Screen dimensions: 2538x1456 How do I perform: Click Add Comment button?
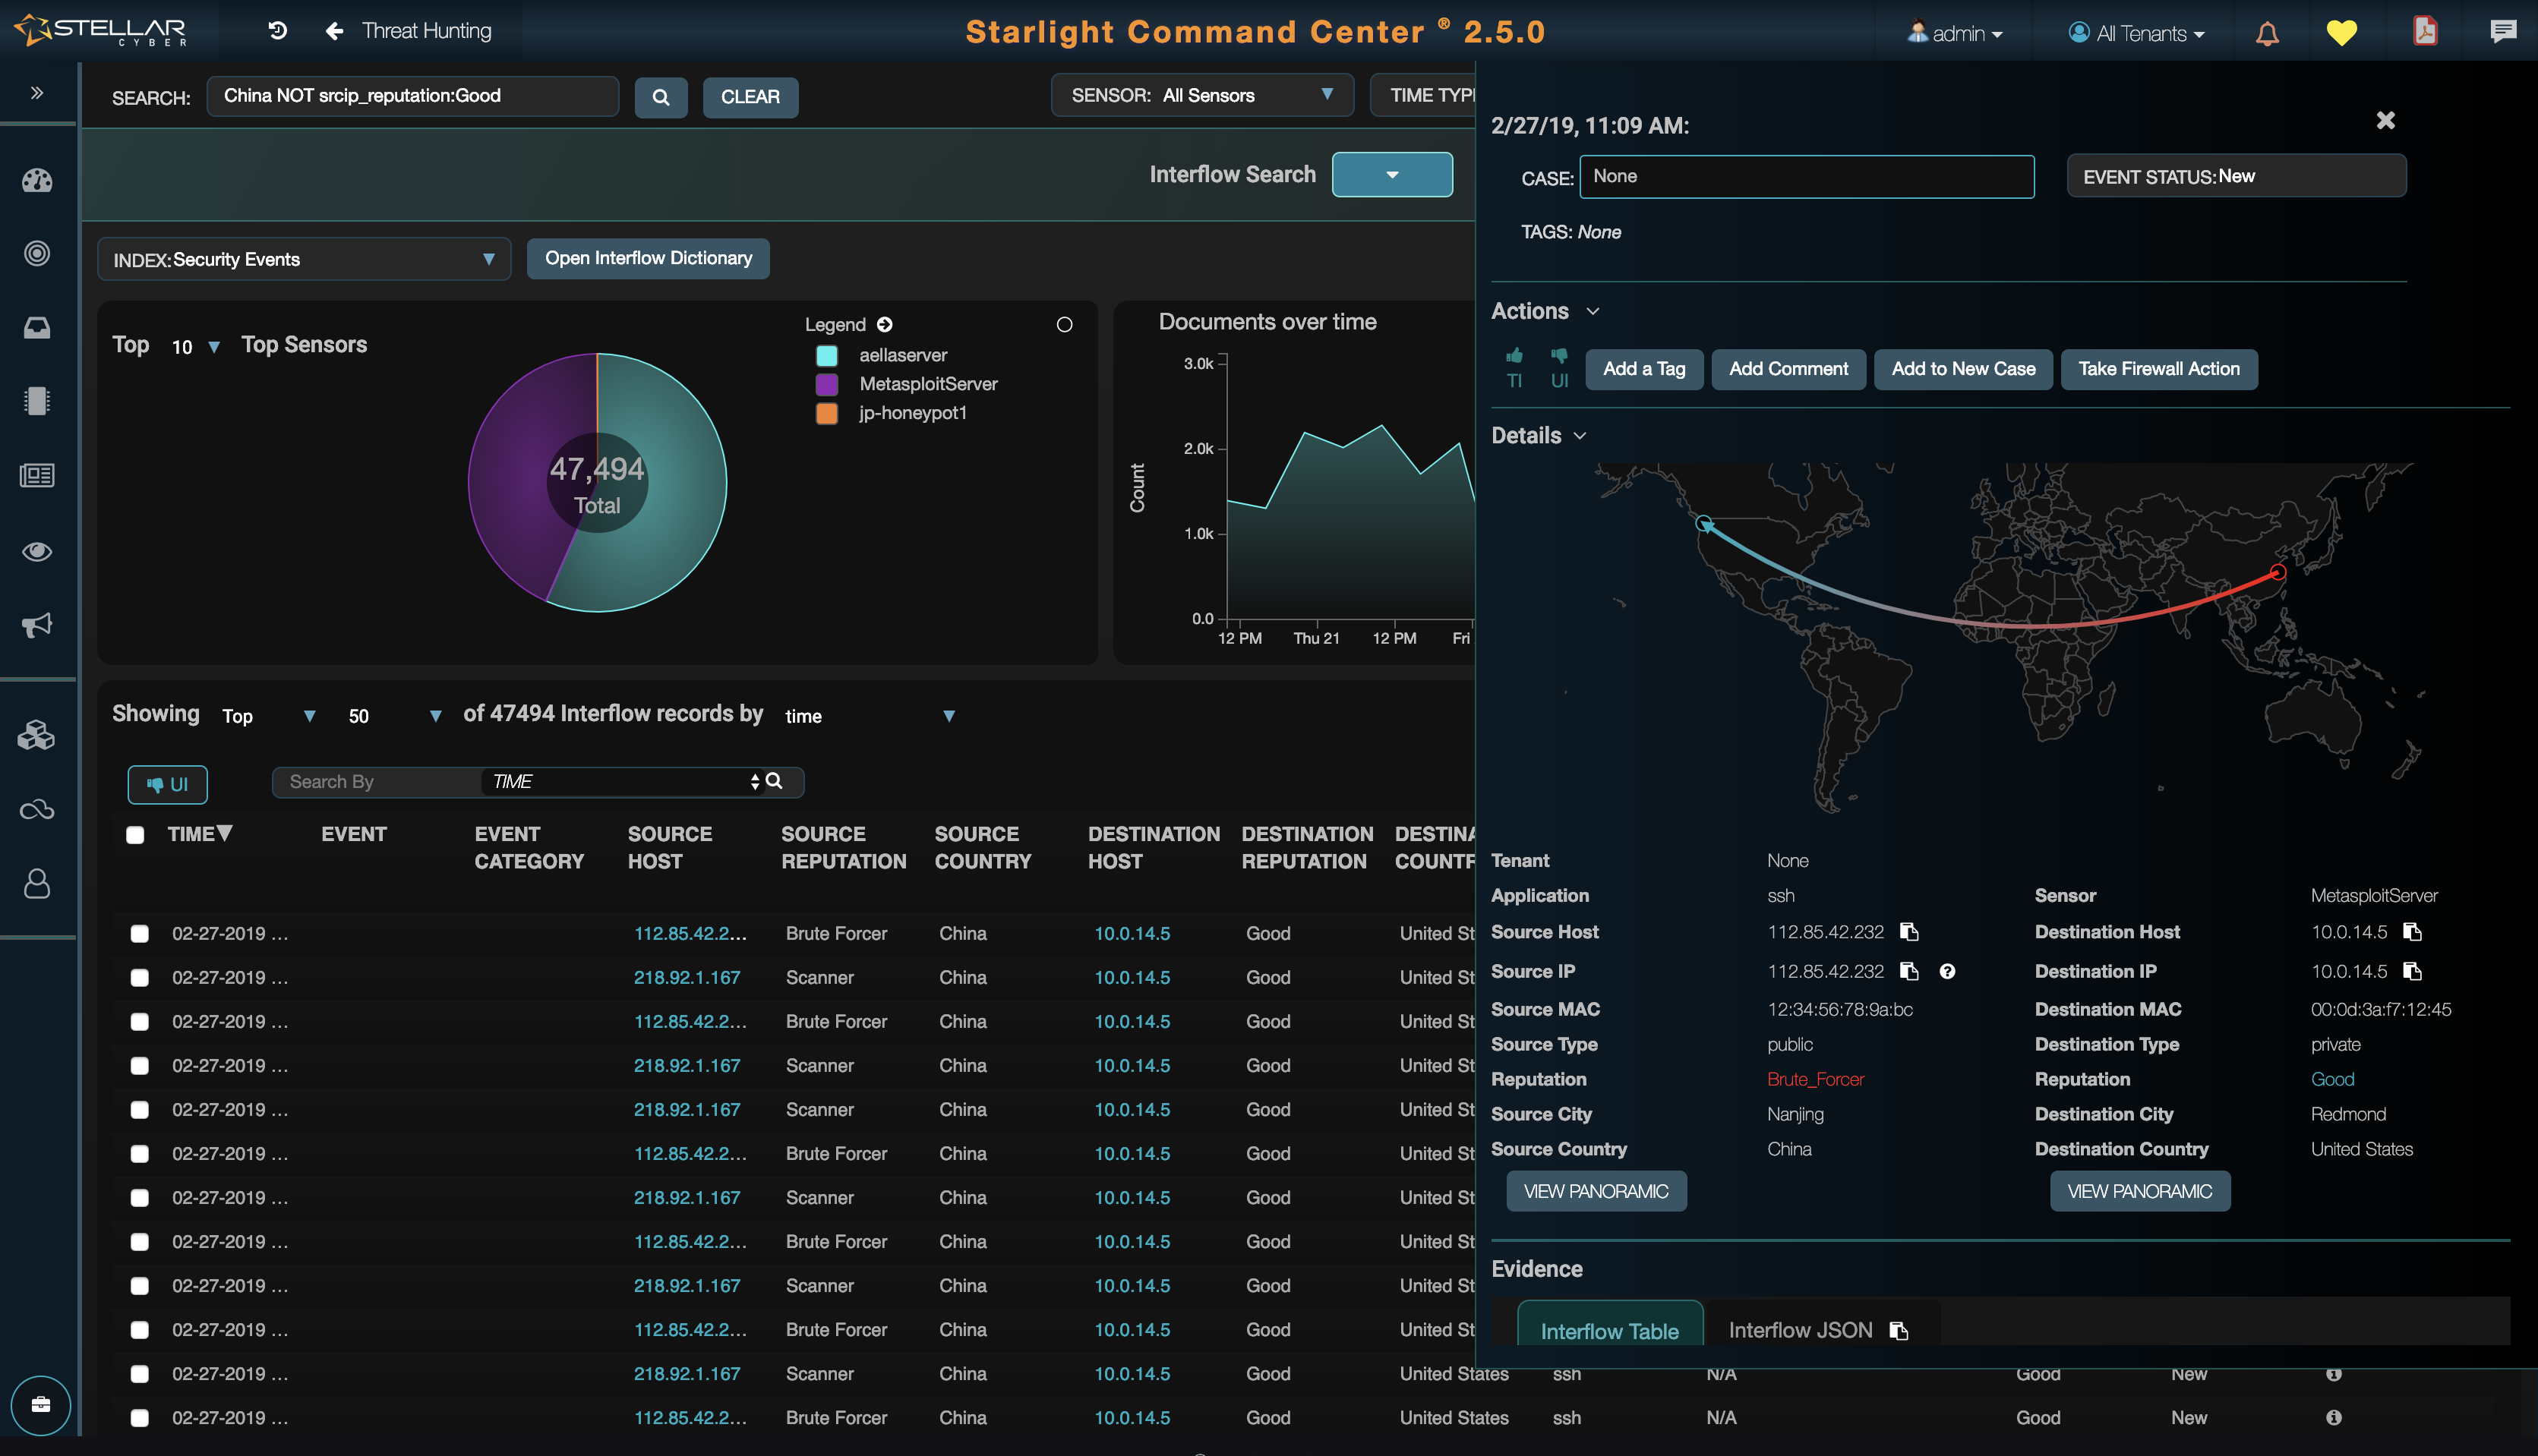[1788, 368]
